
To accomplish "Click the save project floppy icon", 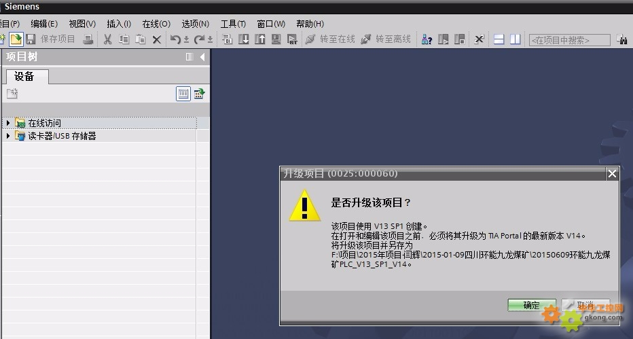I will (x=31, y=39).
